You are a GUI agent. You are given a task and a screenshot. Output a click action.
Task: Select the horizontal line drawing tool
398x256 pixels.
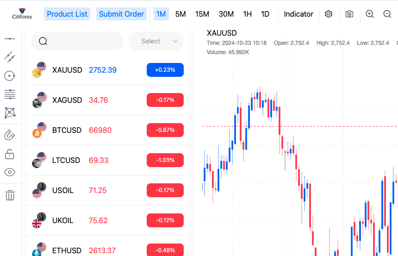click(10, 39)
